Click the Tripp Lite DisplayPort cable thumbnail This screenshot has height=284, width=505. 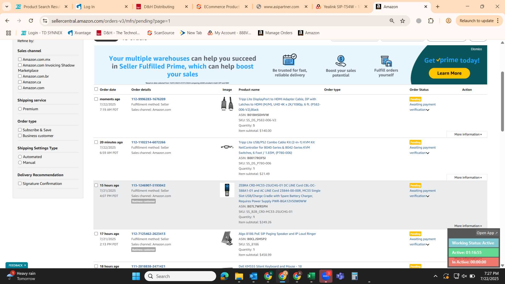click(x=227, y=104)
